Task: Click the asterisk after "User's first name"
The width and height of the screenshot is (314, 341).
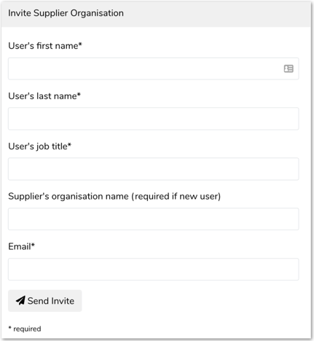Action: click(80, 44)
